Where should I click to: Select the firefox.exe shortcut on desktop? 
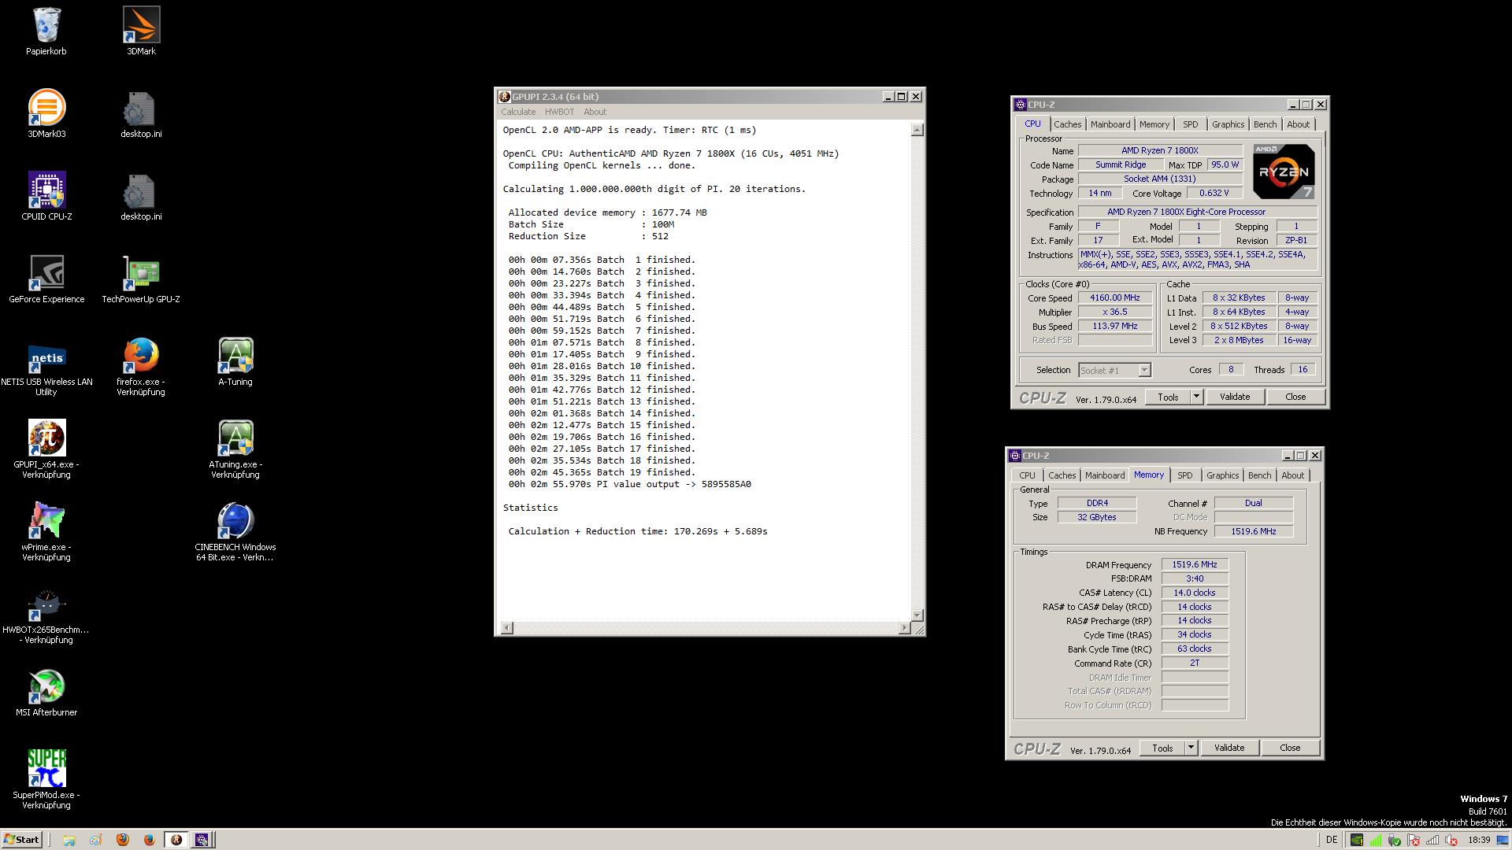pos(141,368)
